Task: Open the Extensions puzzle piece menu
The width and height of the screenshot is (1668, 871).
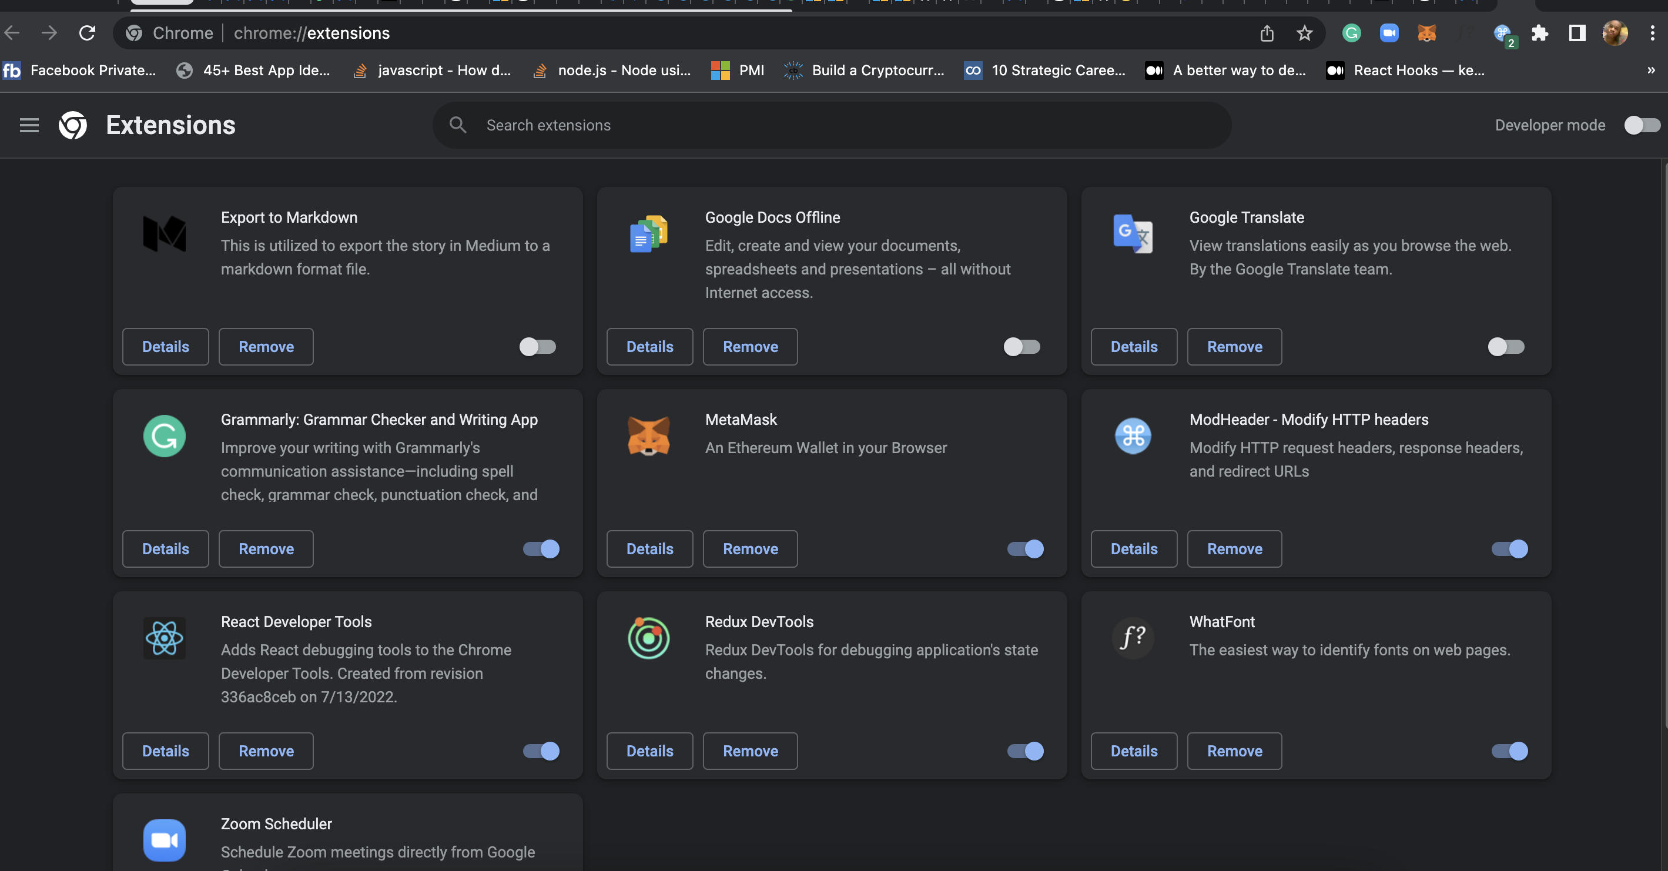Action: (x=1540, y=33)
